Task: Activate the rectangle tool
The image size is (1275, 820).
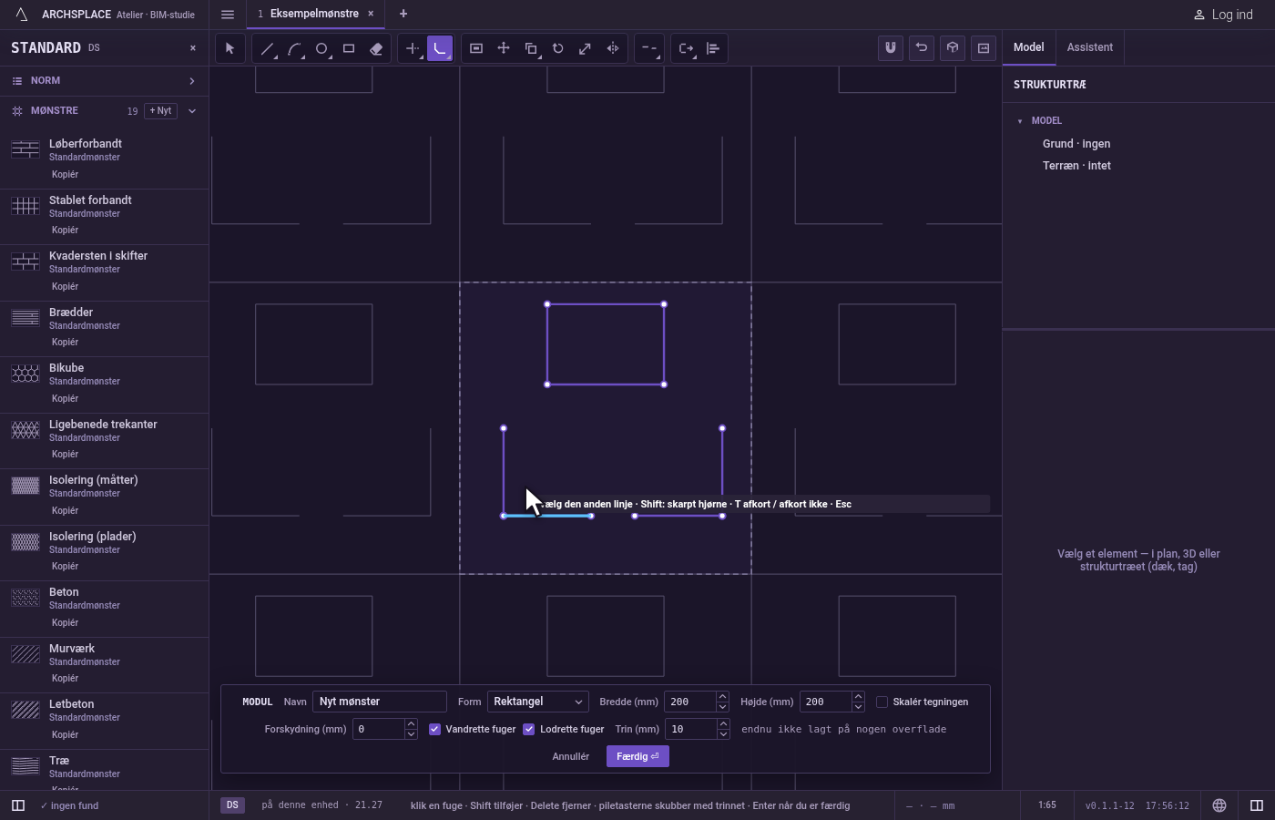Action: click(349, 48)
